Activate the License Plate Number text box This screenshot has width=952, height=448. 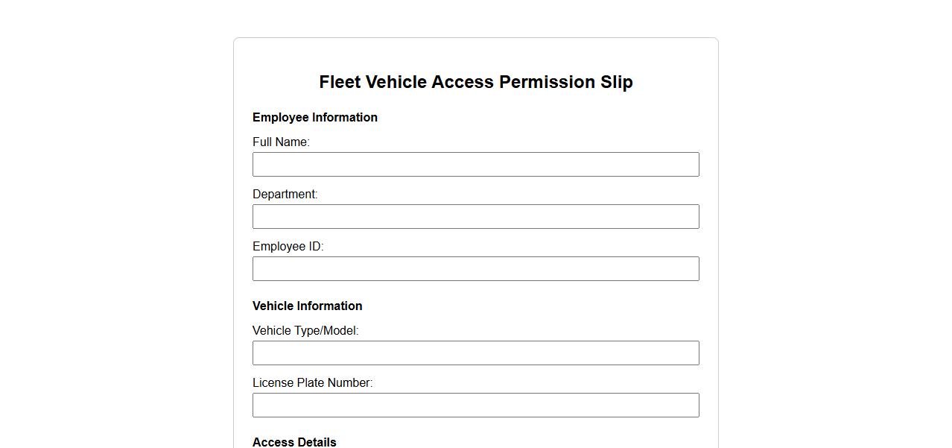point(475,406)
